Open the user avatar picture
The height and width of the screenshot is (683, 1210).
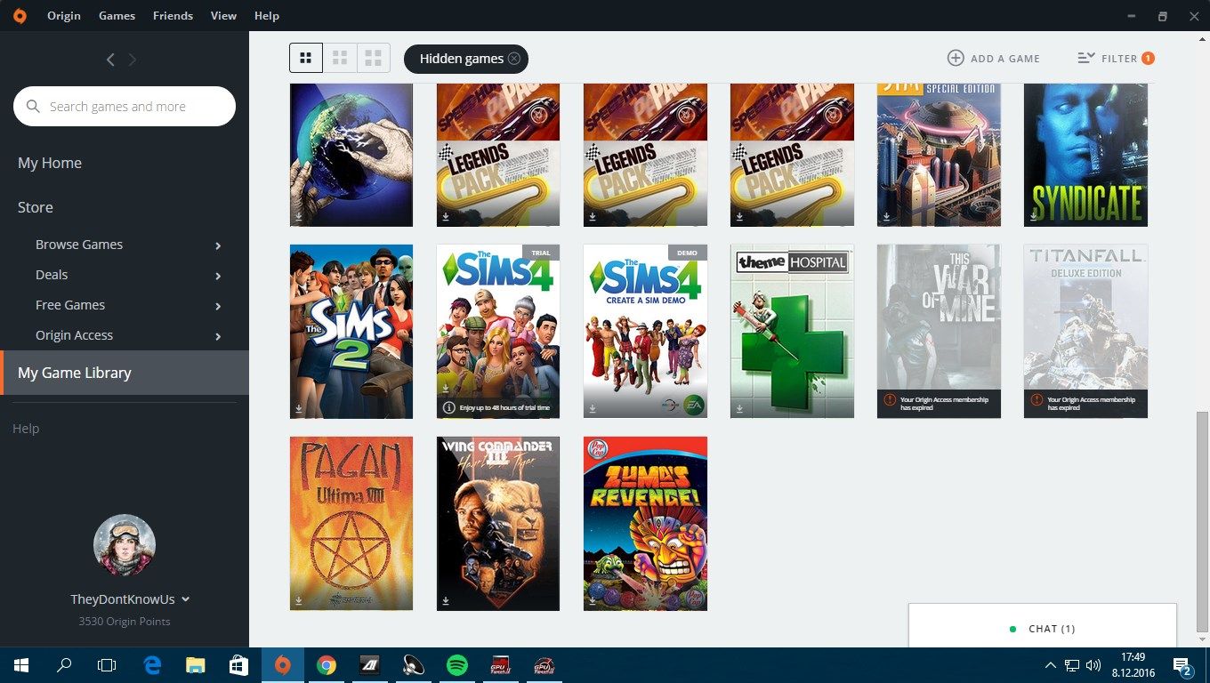point(125,545)
